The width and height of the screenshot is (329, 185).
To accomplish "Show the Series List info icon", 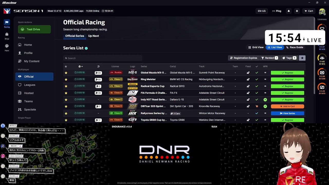I will coord(86,48).
